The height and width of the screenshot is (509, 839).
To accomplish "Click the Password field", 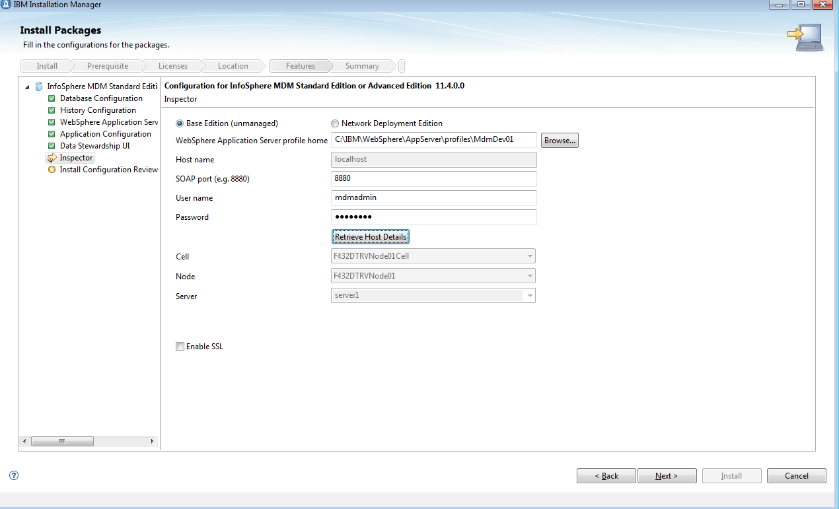I will click(433, 217).
